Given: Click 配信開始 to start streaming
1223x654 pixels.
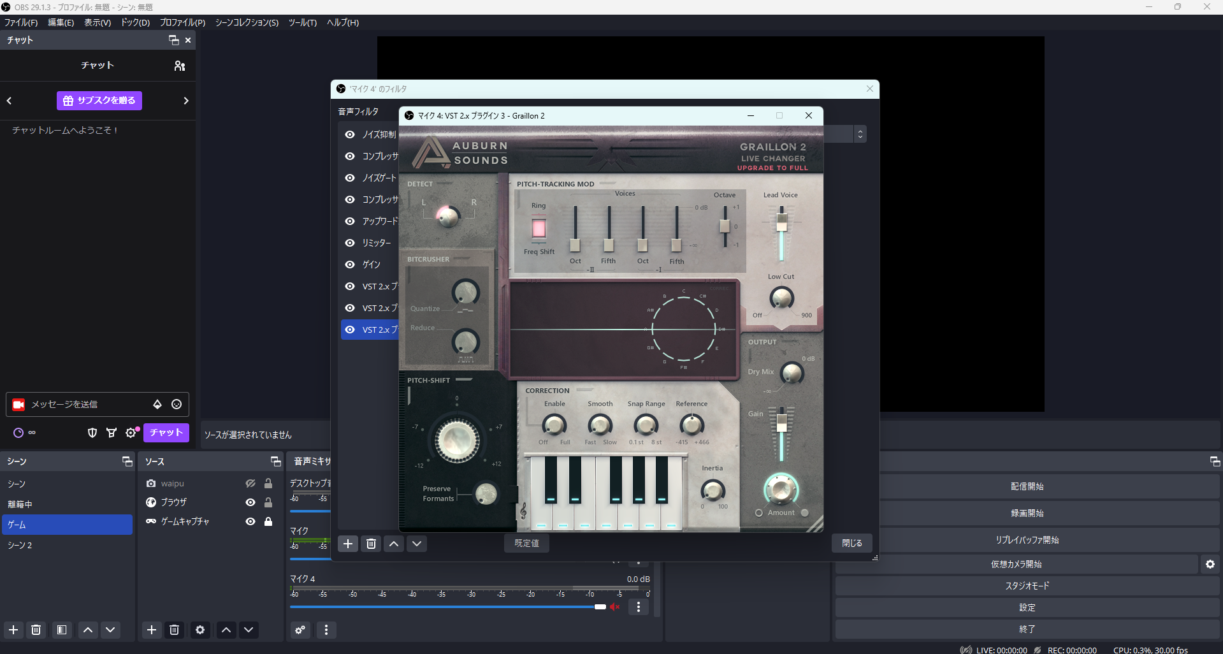Looking at the screenshot, I should pyautogui.click(x=1027, y=486).
